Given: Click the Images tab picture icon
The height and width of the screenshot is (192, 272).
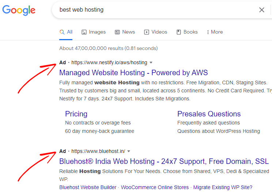Looking at the screenshot, I should 84,32.
